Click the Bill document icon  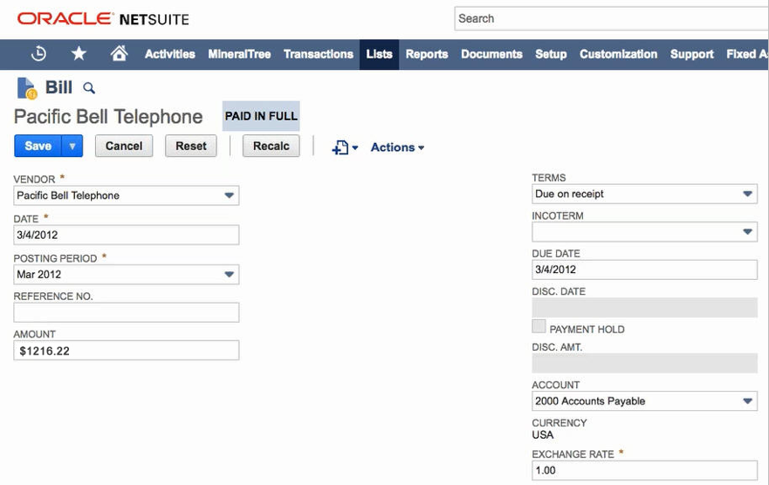pyautogui.click(x=26, y=88)
